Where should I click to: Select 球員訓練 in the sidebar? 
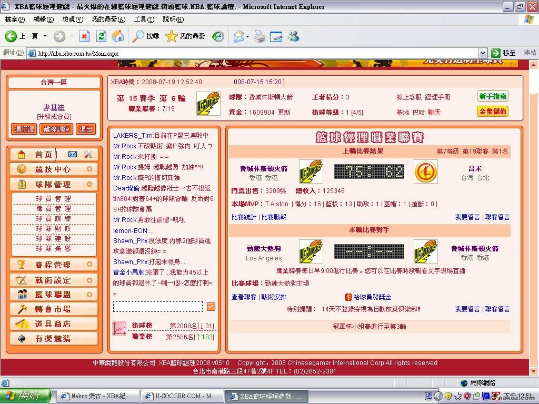tap(53, 218)
